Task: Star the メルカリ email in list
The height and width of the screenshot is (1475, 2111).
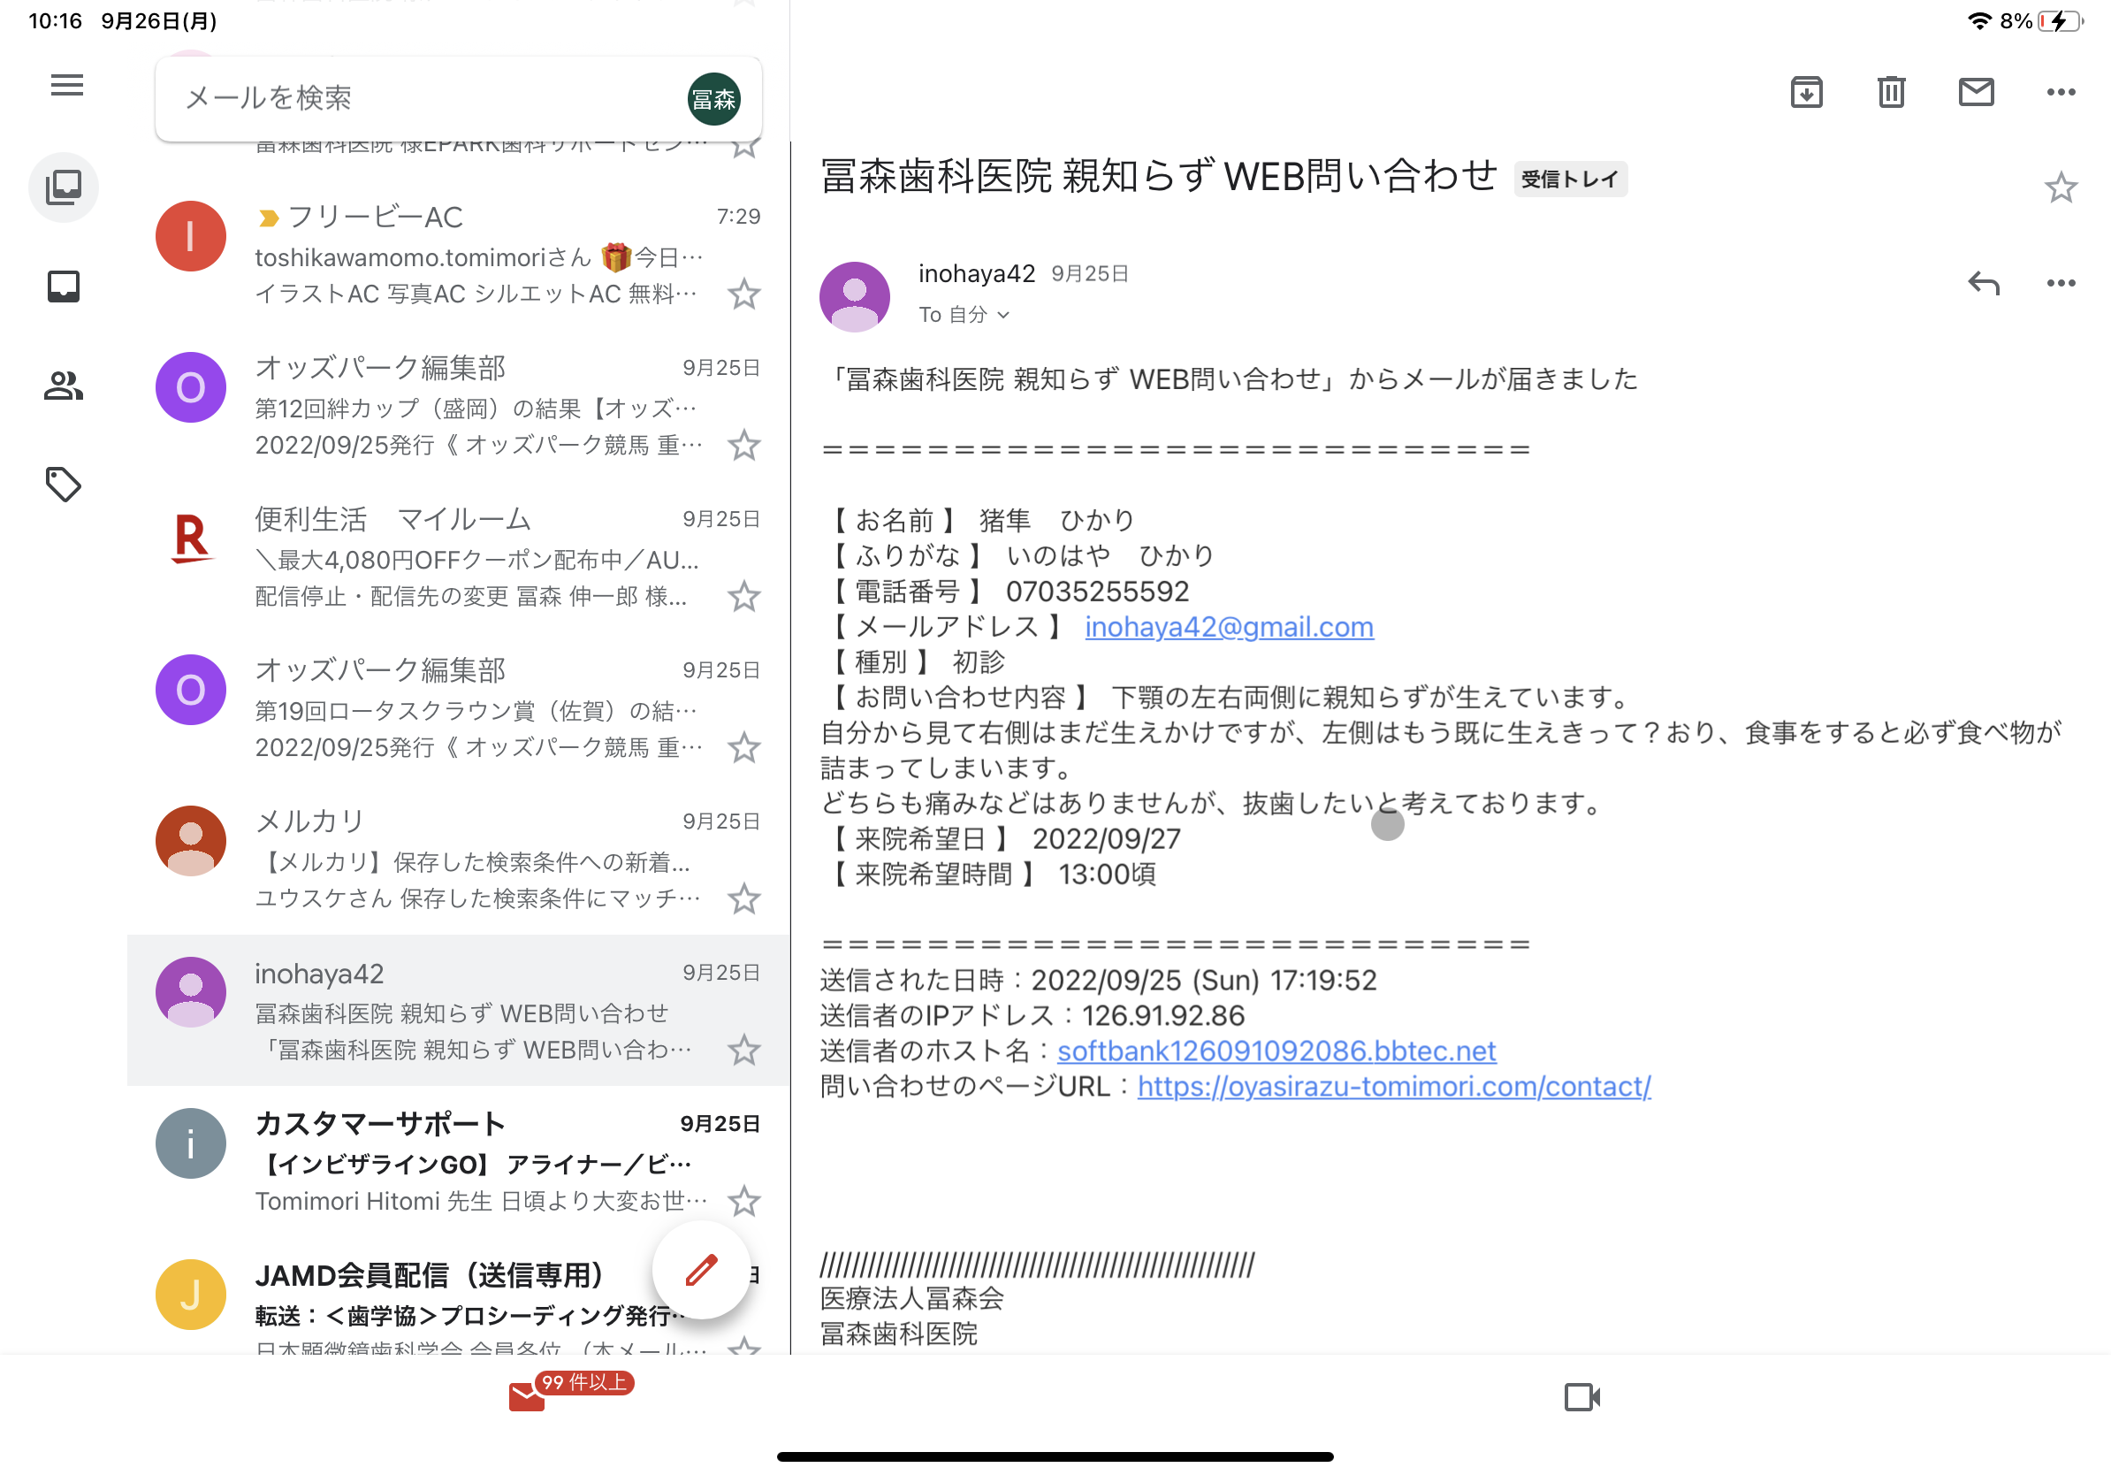Action: pos(743,898)
